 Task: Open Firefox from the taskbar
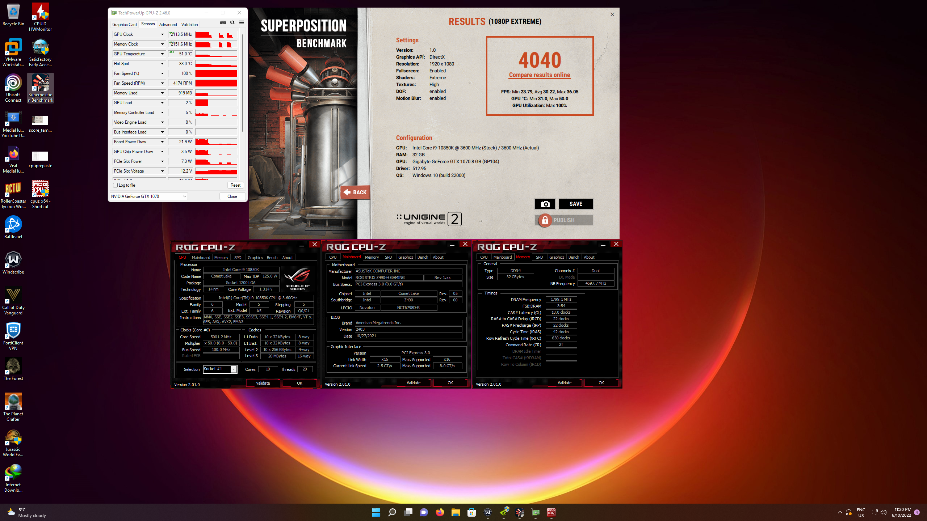pos(440,512)
